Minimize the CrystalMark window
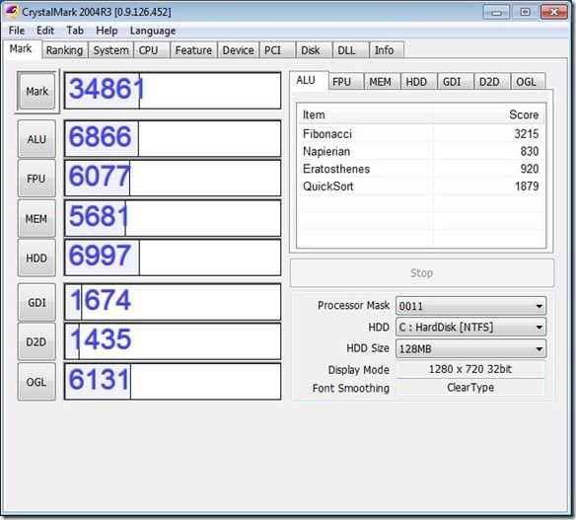 (x=496, y=12)
